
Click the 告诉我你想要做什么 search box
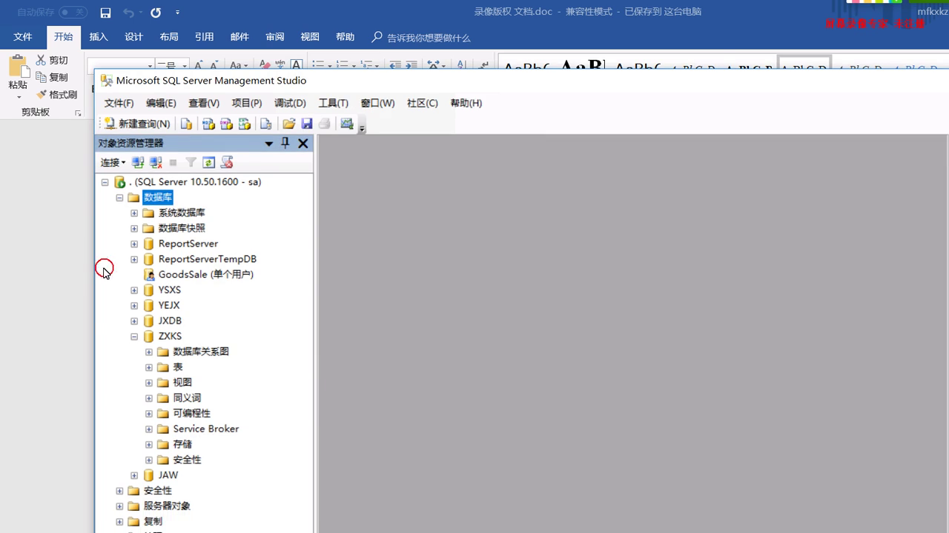pos(422,37)
